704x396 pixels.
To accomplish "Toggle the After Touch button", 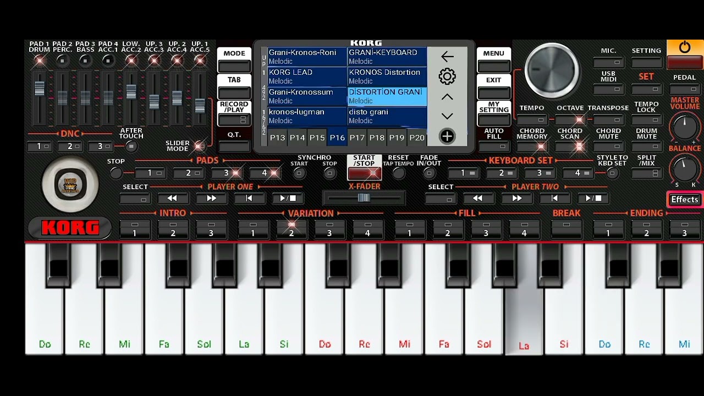I will pos(131,146).
